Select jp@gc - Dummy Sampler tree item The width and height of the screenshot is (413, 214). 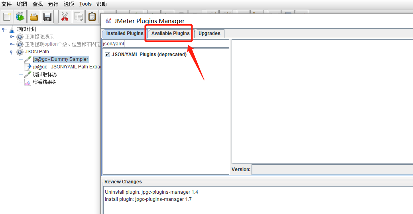pyautogui.click(x=61, y=59)
